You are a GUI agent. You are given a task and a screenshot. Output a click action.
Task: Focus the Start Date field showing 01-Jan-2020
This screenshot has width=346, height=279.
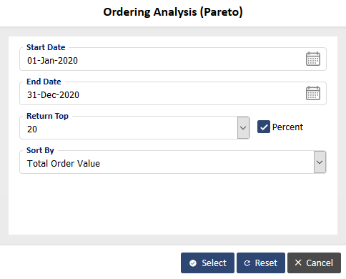pyautogui.click(x=162, y=61)
